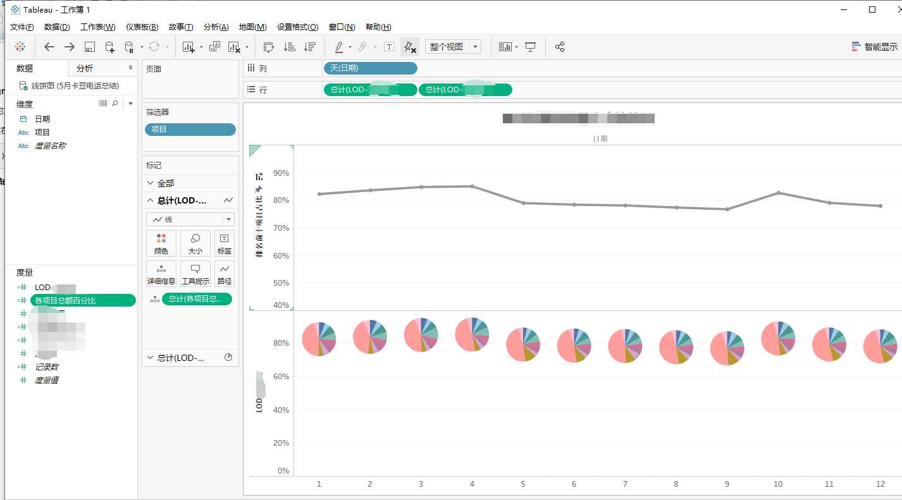Duplicate the sheet using the toolbar icon
Screen dimensions: 902x500
pos(214,47)
